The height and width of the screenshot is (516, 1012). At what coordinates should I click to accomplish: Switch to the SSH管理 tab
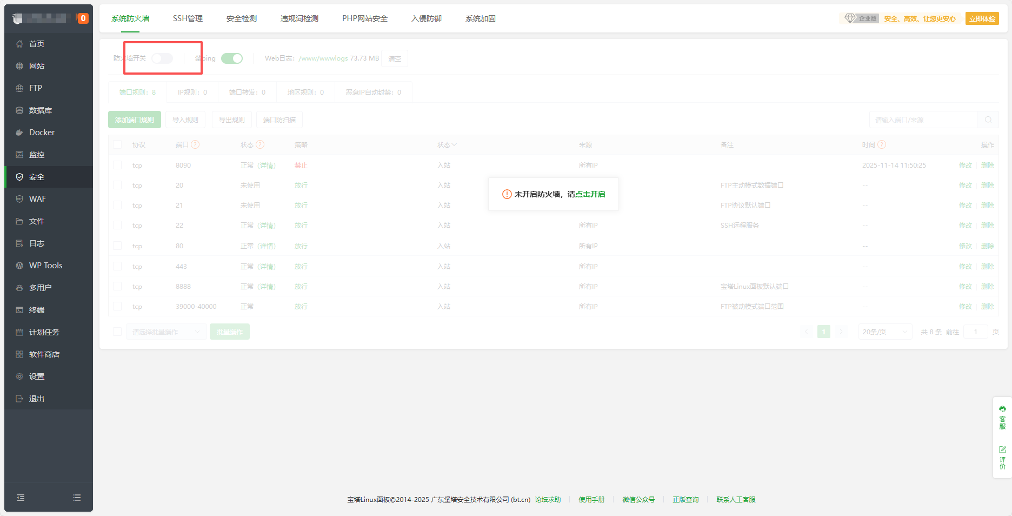pyautogui.click(x=188, y=18)
